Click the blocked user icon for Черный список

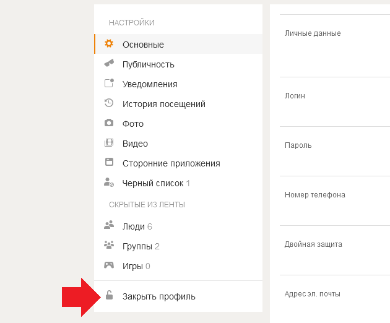(x=109, y=182)
